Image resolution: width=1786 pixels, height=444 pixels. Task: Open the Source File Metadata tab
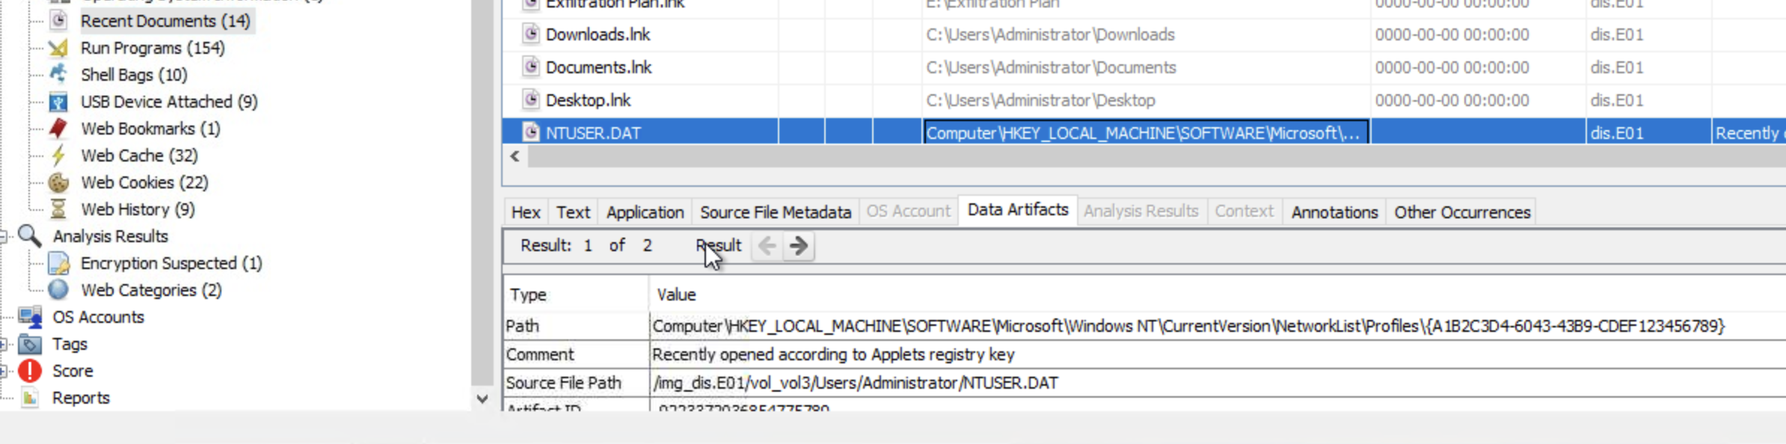pyautogui.click(x=775, y=212)
